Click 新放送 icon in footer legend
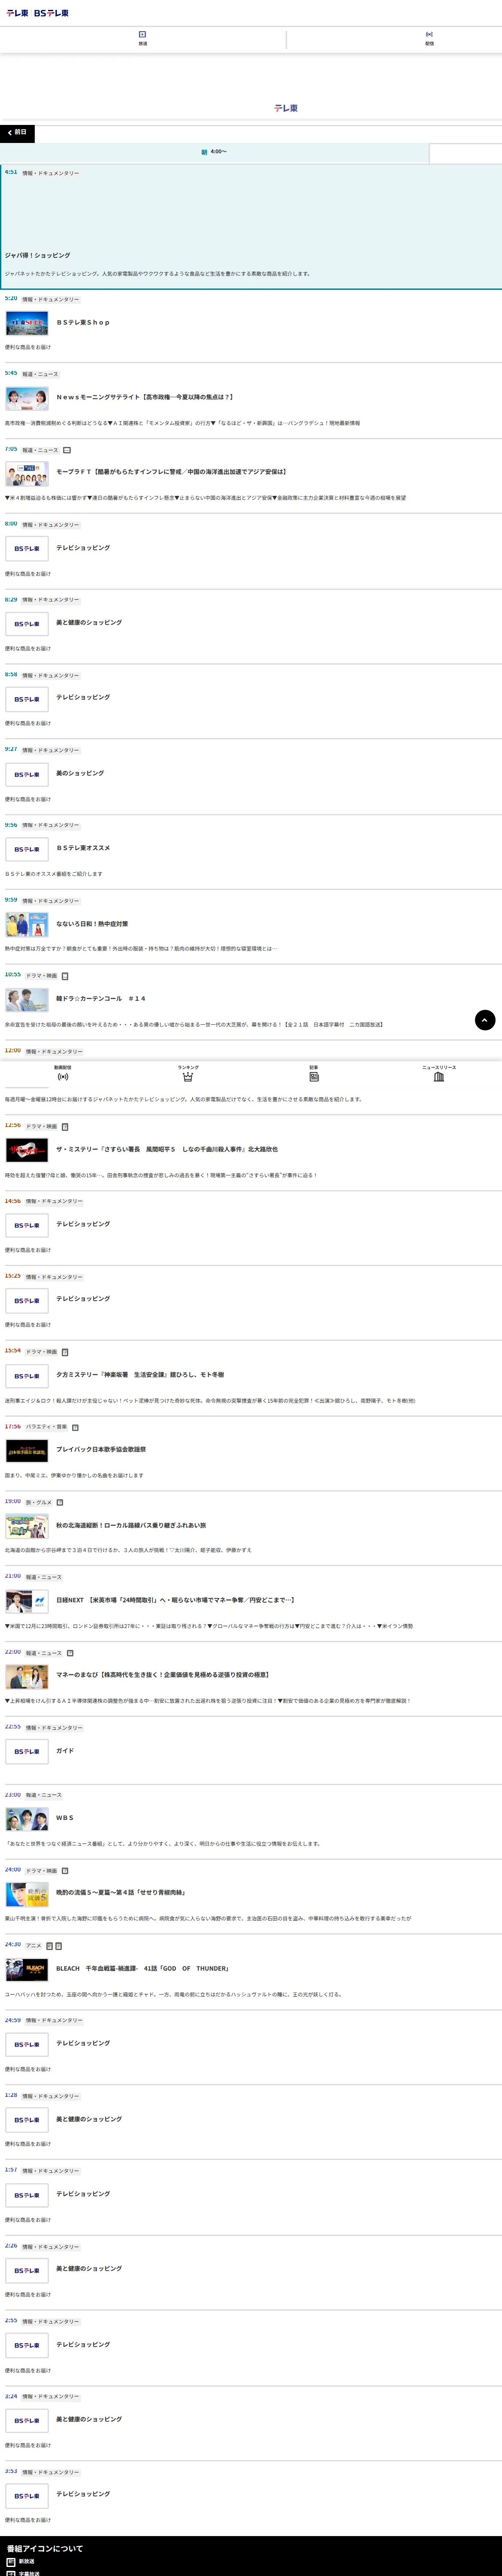The image size is (502, 2576). tap(11, 2562)
